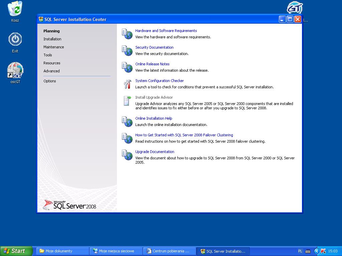
Task: Select the Installation section
Action: tap(52, 39)
